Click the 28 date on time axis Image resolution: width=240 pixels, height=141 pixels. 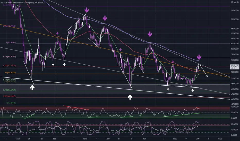(42, 139)
